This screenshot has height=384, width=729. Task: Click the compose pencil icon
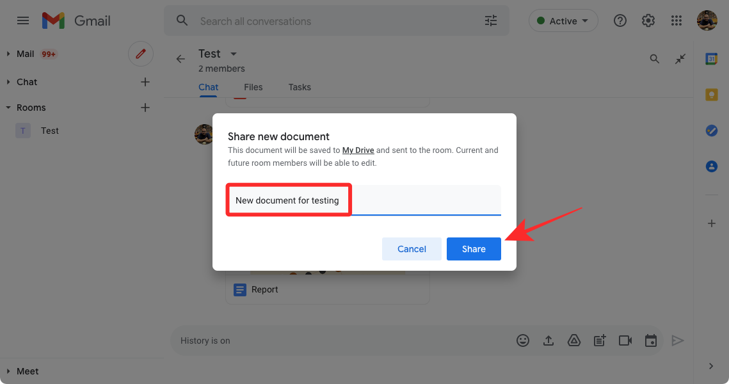(x=141, y=54)
